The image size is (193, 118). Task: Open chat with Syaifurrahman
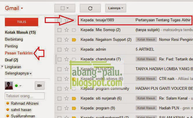(23, 116)
